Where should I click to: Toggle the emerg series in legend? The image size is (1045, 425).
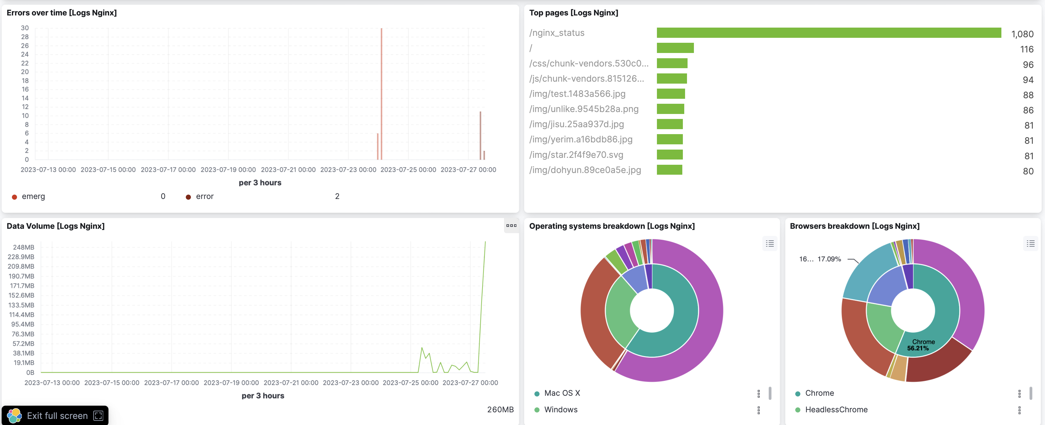[x=33, y=196]
